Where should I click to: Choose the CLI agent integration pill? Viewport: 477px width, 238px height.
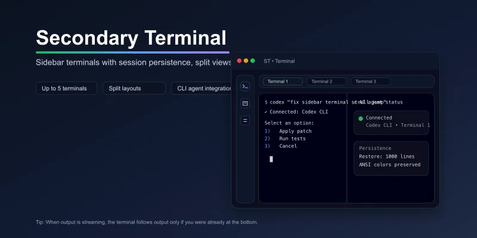[x=202, y=88]
